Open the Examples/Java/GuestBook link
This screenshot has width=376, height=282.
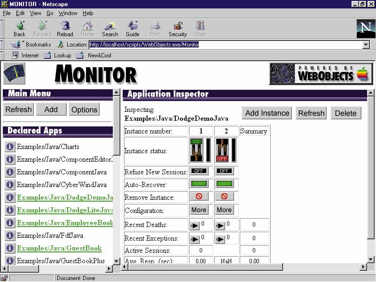[59, 248]
